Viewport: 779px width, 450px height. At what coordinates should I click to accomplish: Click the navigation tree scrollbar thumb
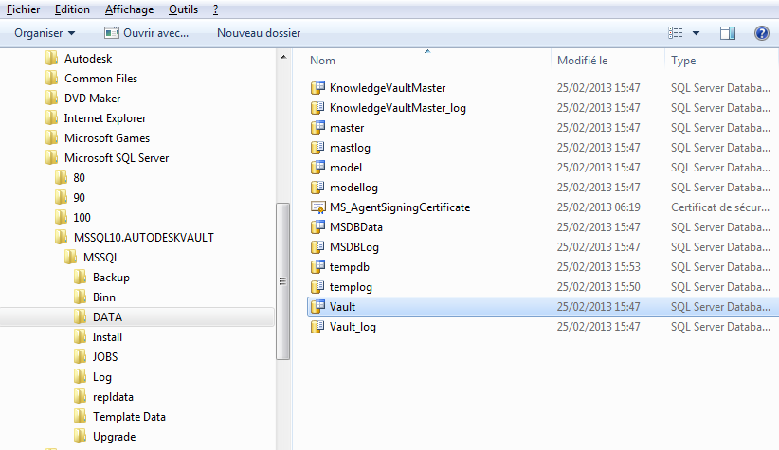pos(283,281)
